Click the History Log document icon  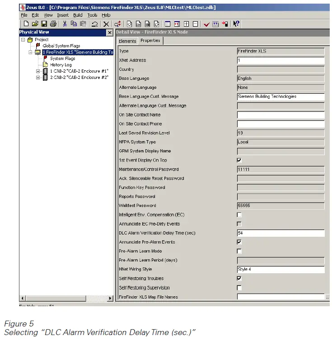(x=46, y=64)
